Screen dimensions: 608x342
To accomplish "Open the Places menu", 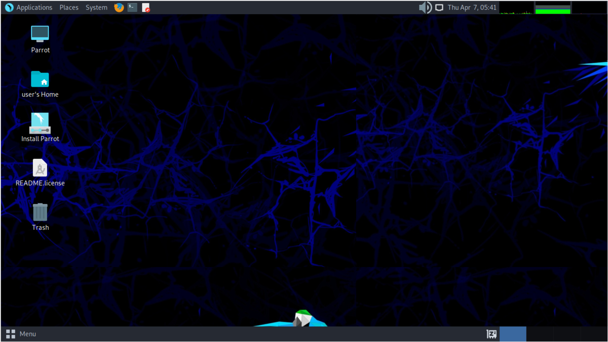I will pos(69,8).
